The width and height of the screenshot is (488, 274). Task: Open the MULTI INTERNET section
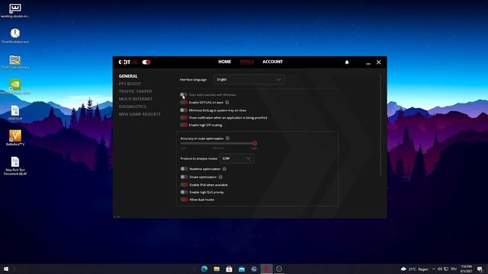click(x=136, y=99)
